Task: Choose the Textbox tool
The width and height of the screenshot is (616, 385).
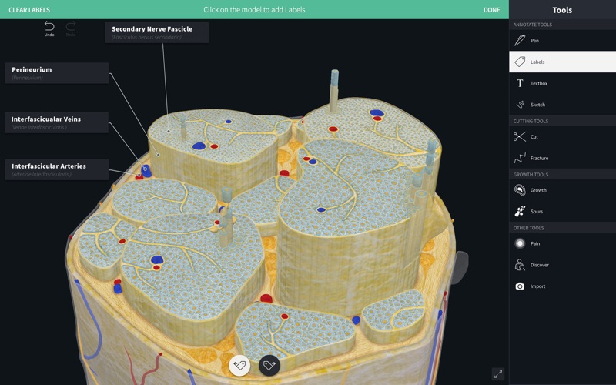Action: coord(562,83)
